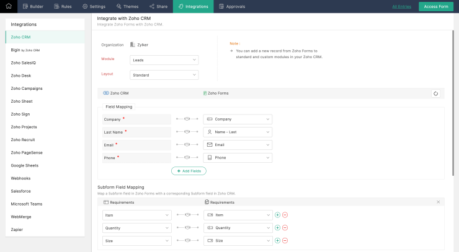Screen dimensions: 459x252
Task: Close the Requirements subform mapping section
Action: pos(439,202)
